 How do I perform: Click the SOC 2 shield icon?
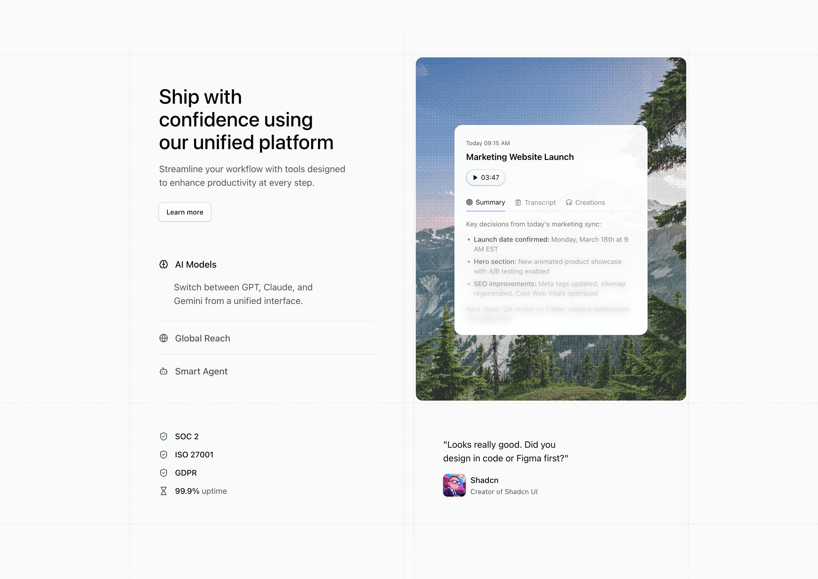[x=164, y=436]
